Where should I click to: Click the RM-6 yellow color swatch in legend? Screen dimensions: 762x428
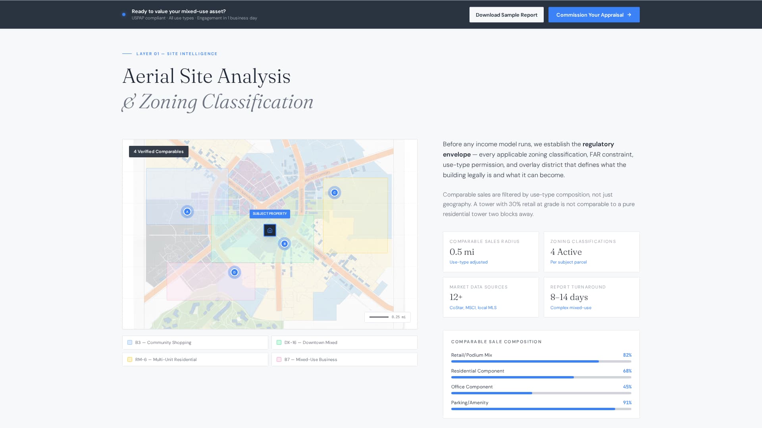tap(129, 359)
